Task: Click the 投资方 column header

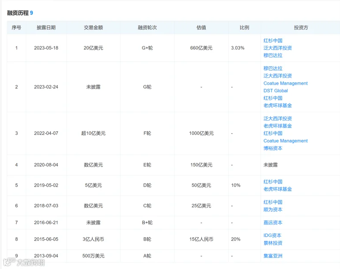Action: [301, 28]
